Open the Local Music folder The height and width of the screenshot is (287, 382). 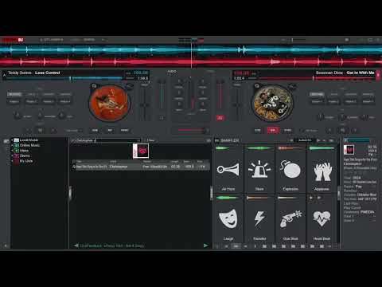click(29, 140)
